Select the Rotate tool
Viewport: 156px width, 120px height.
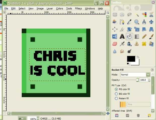[129, 29]
